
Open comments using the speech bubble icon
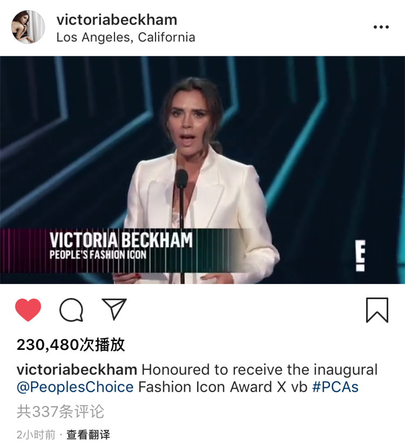(x=71, y=310)
